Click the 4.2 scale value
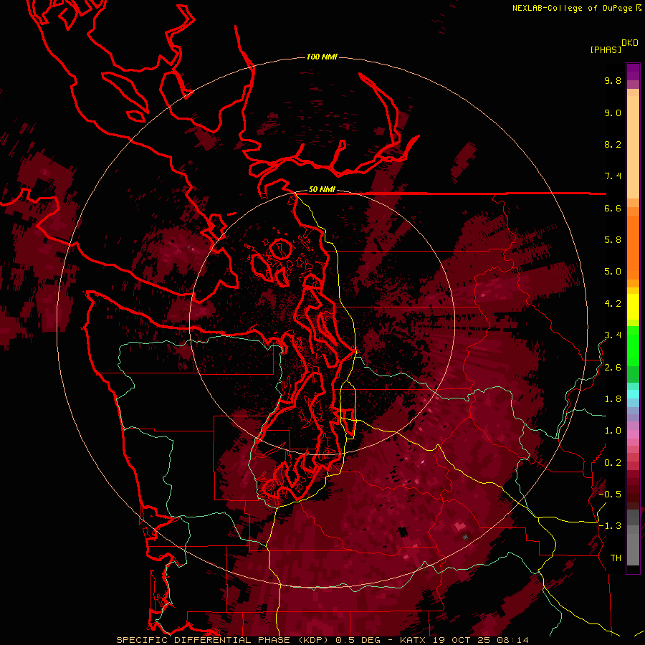 (613, 304)
